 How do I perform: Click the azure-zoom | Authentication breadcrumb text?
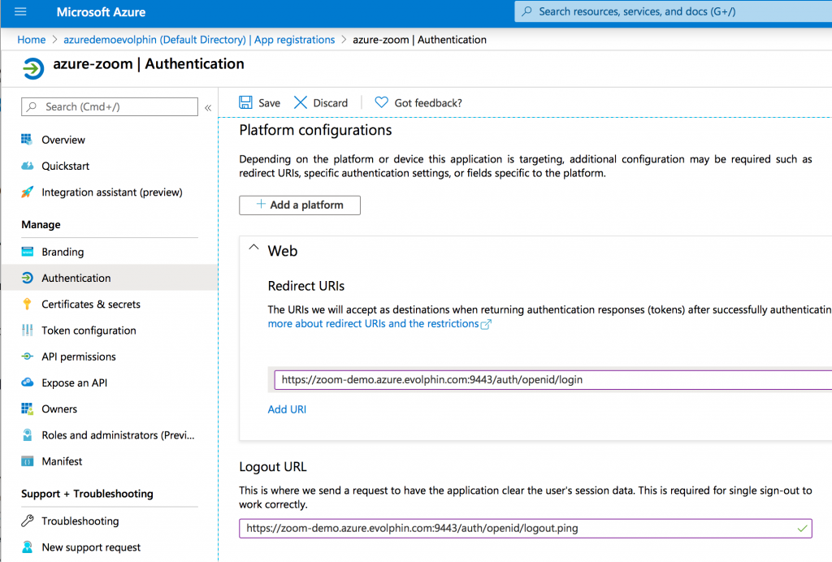pos(419,39)
